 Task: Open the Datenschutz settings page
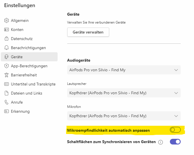click(22, 39)
